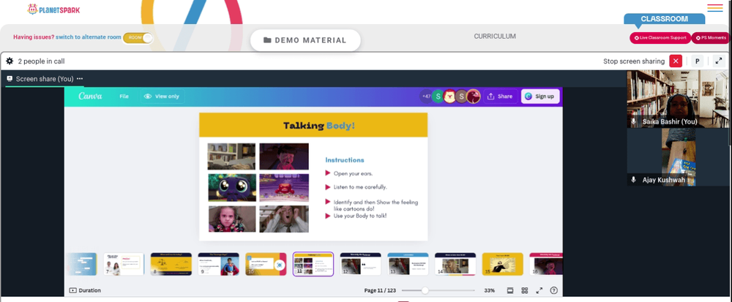Select slide 7 thumbnail
This screenshot has width=732, height=302.
click(x=123, y=264)
